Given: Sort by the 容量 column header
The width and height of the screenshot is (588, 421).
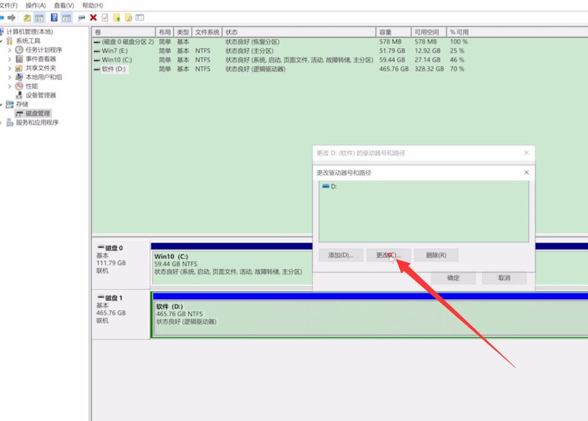Looking at the screenshot, I should pos(393,32).
